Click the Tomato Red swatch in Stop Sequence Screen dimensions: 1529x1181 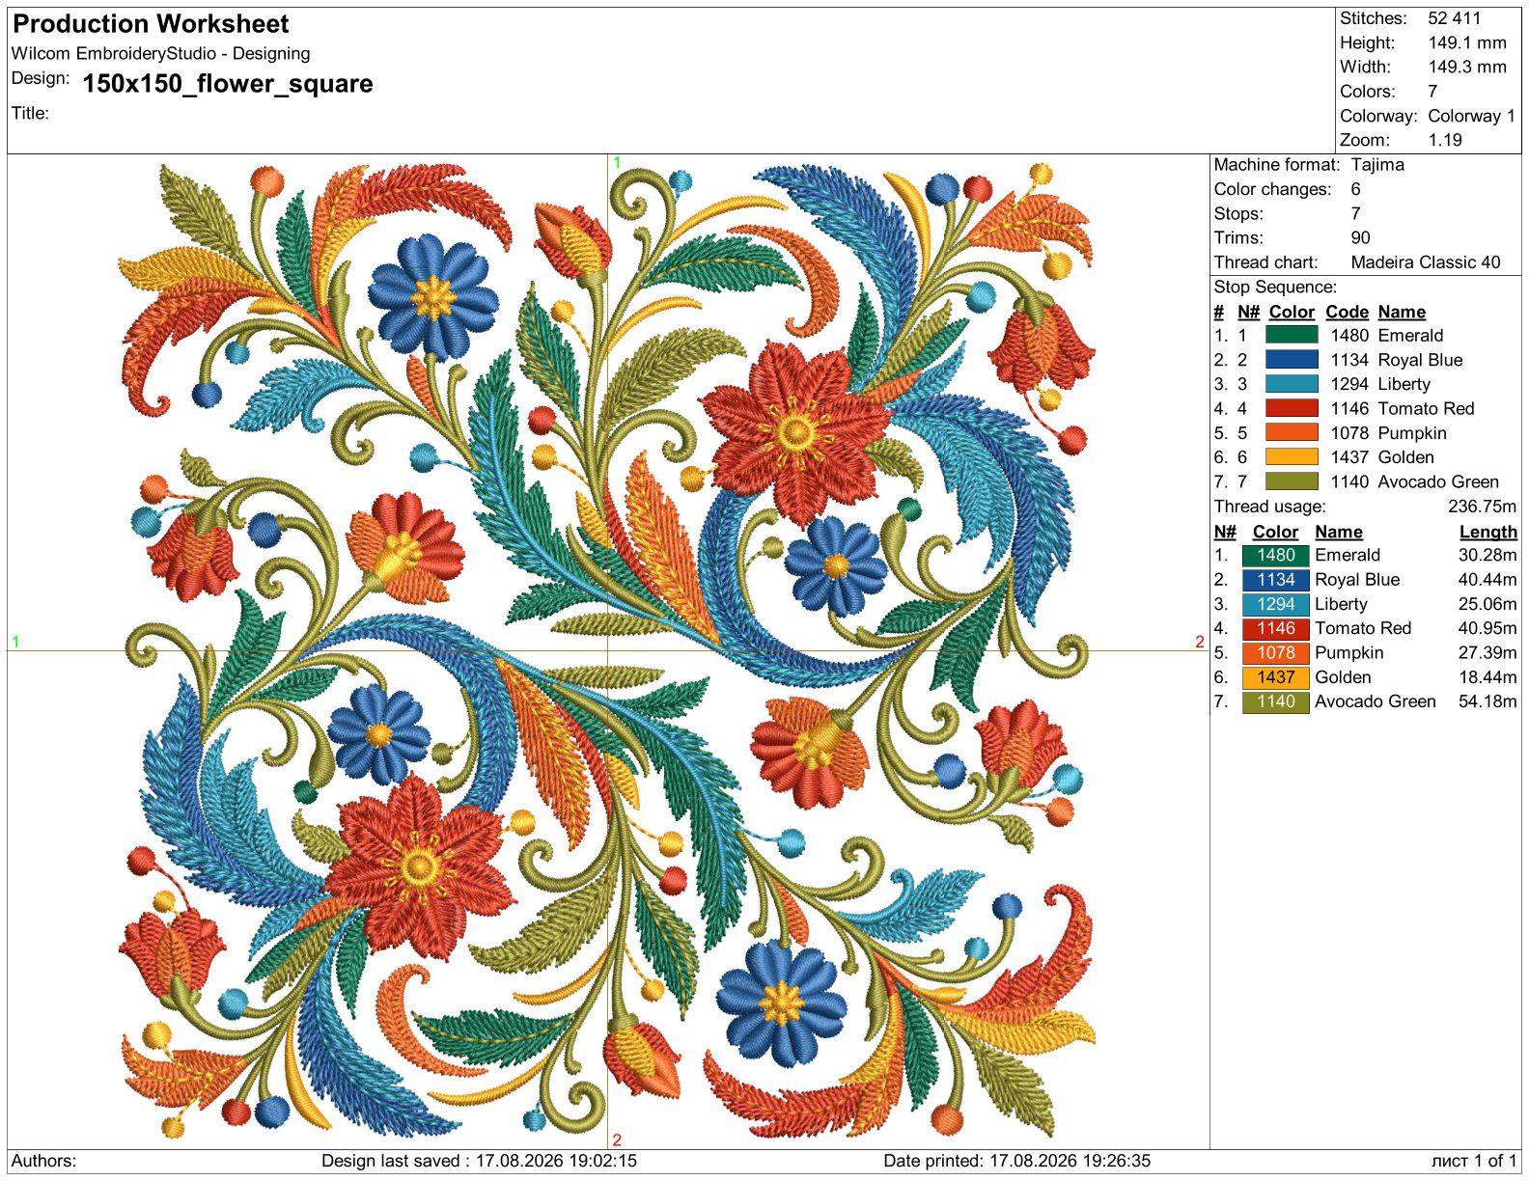[1292, 408]
